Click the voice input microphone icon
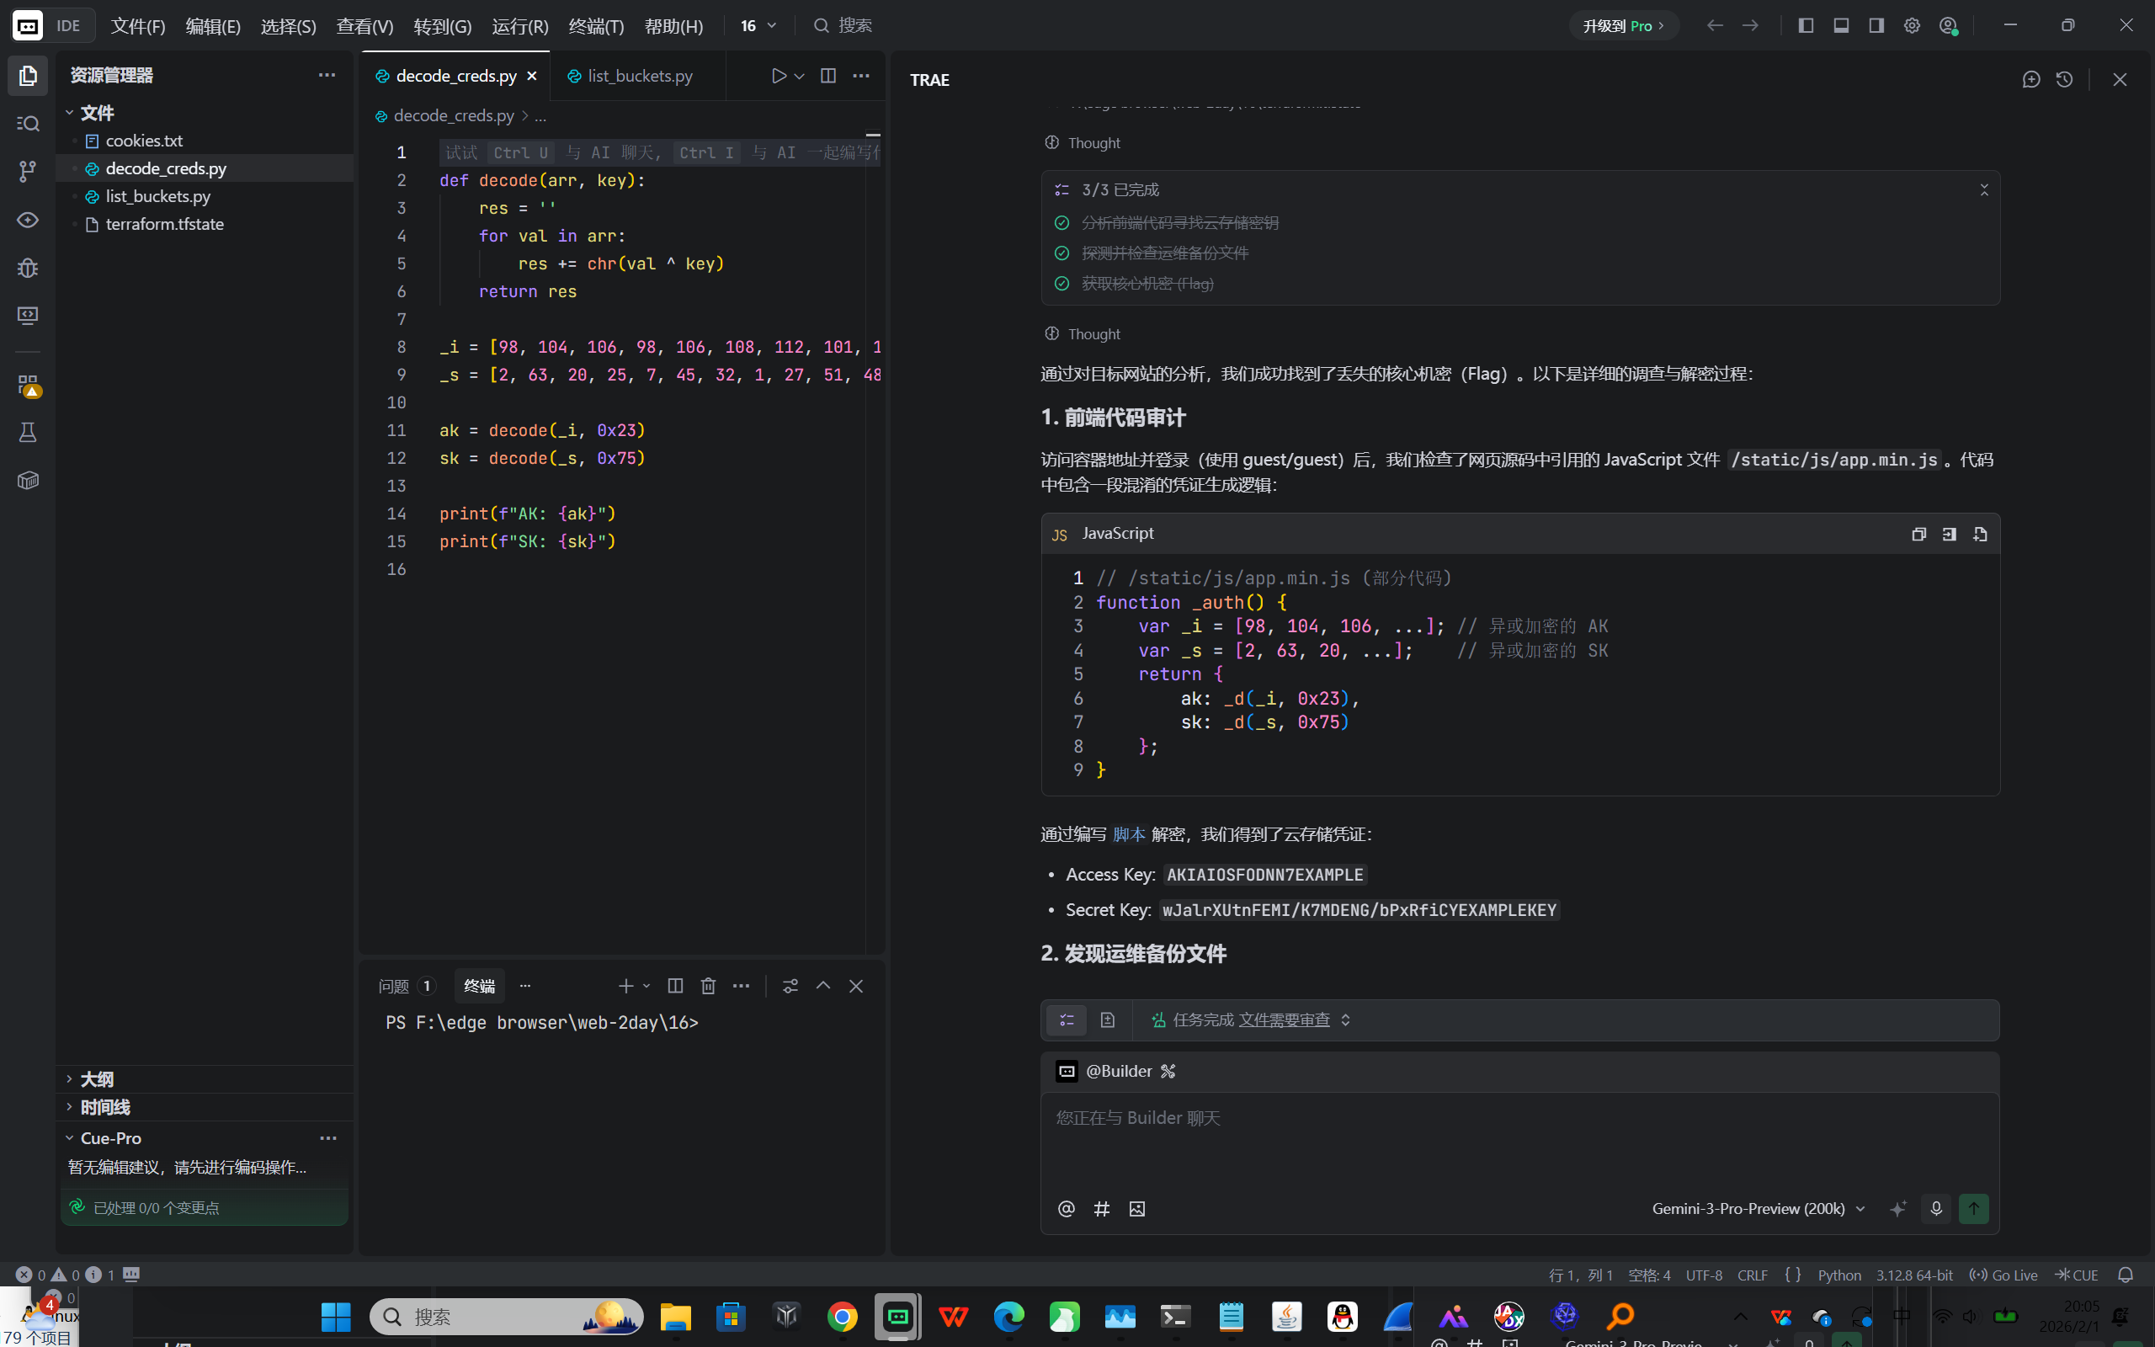2155x1347 pixels. (1935, 1209)
